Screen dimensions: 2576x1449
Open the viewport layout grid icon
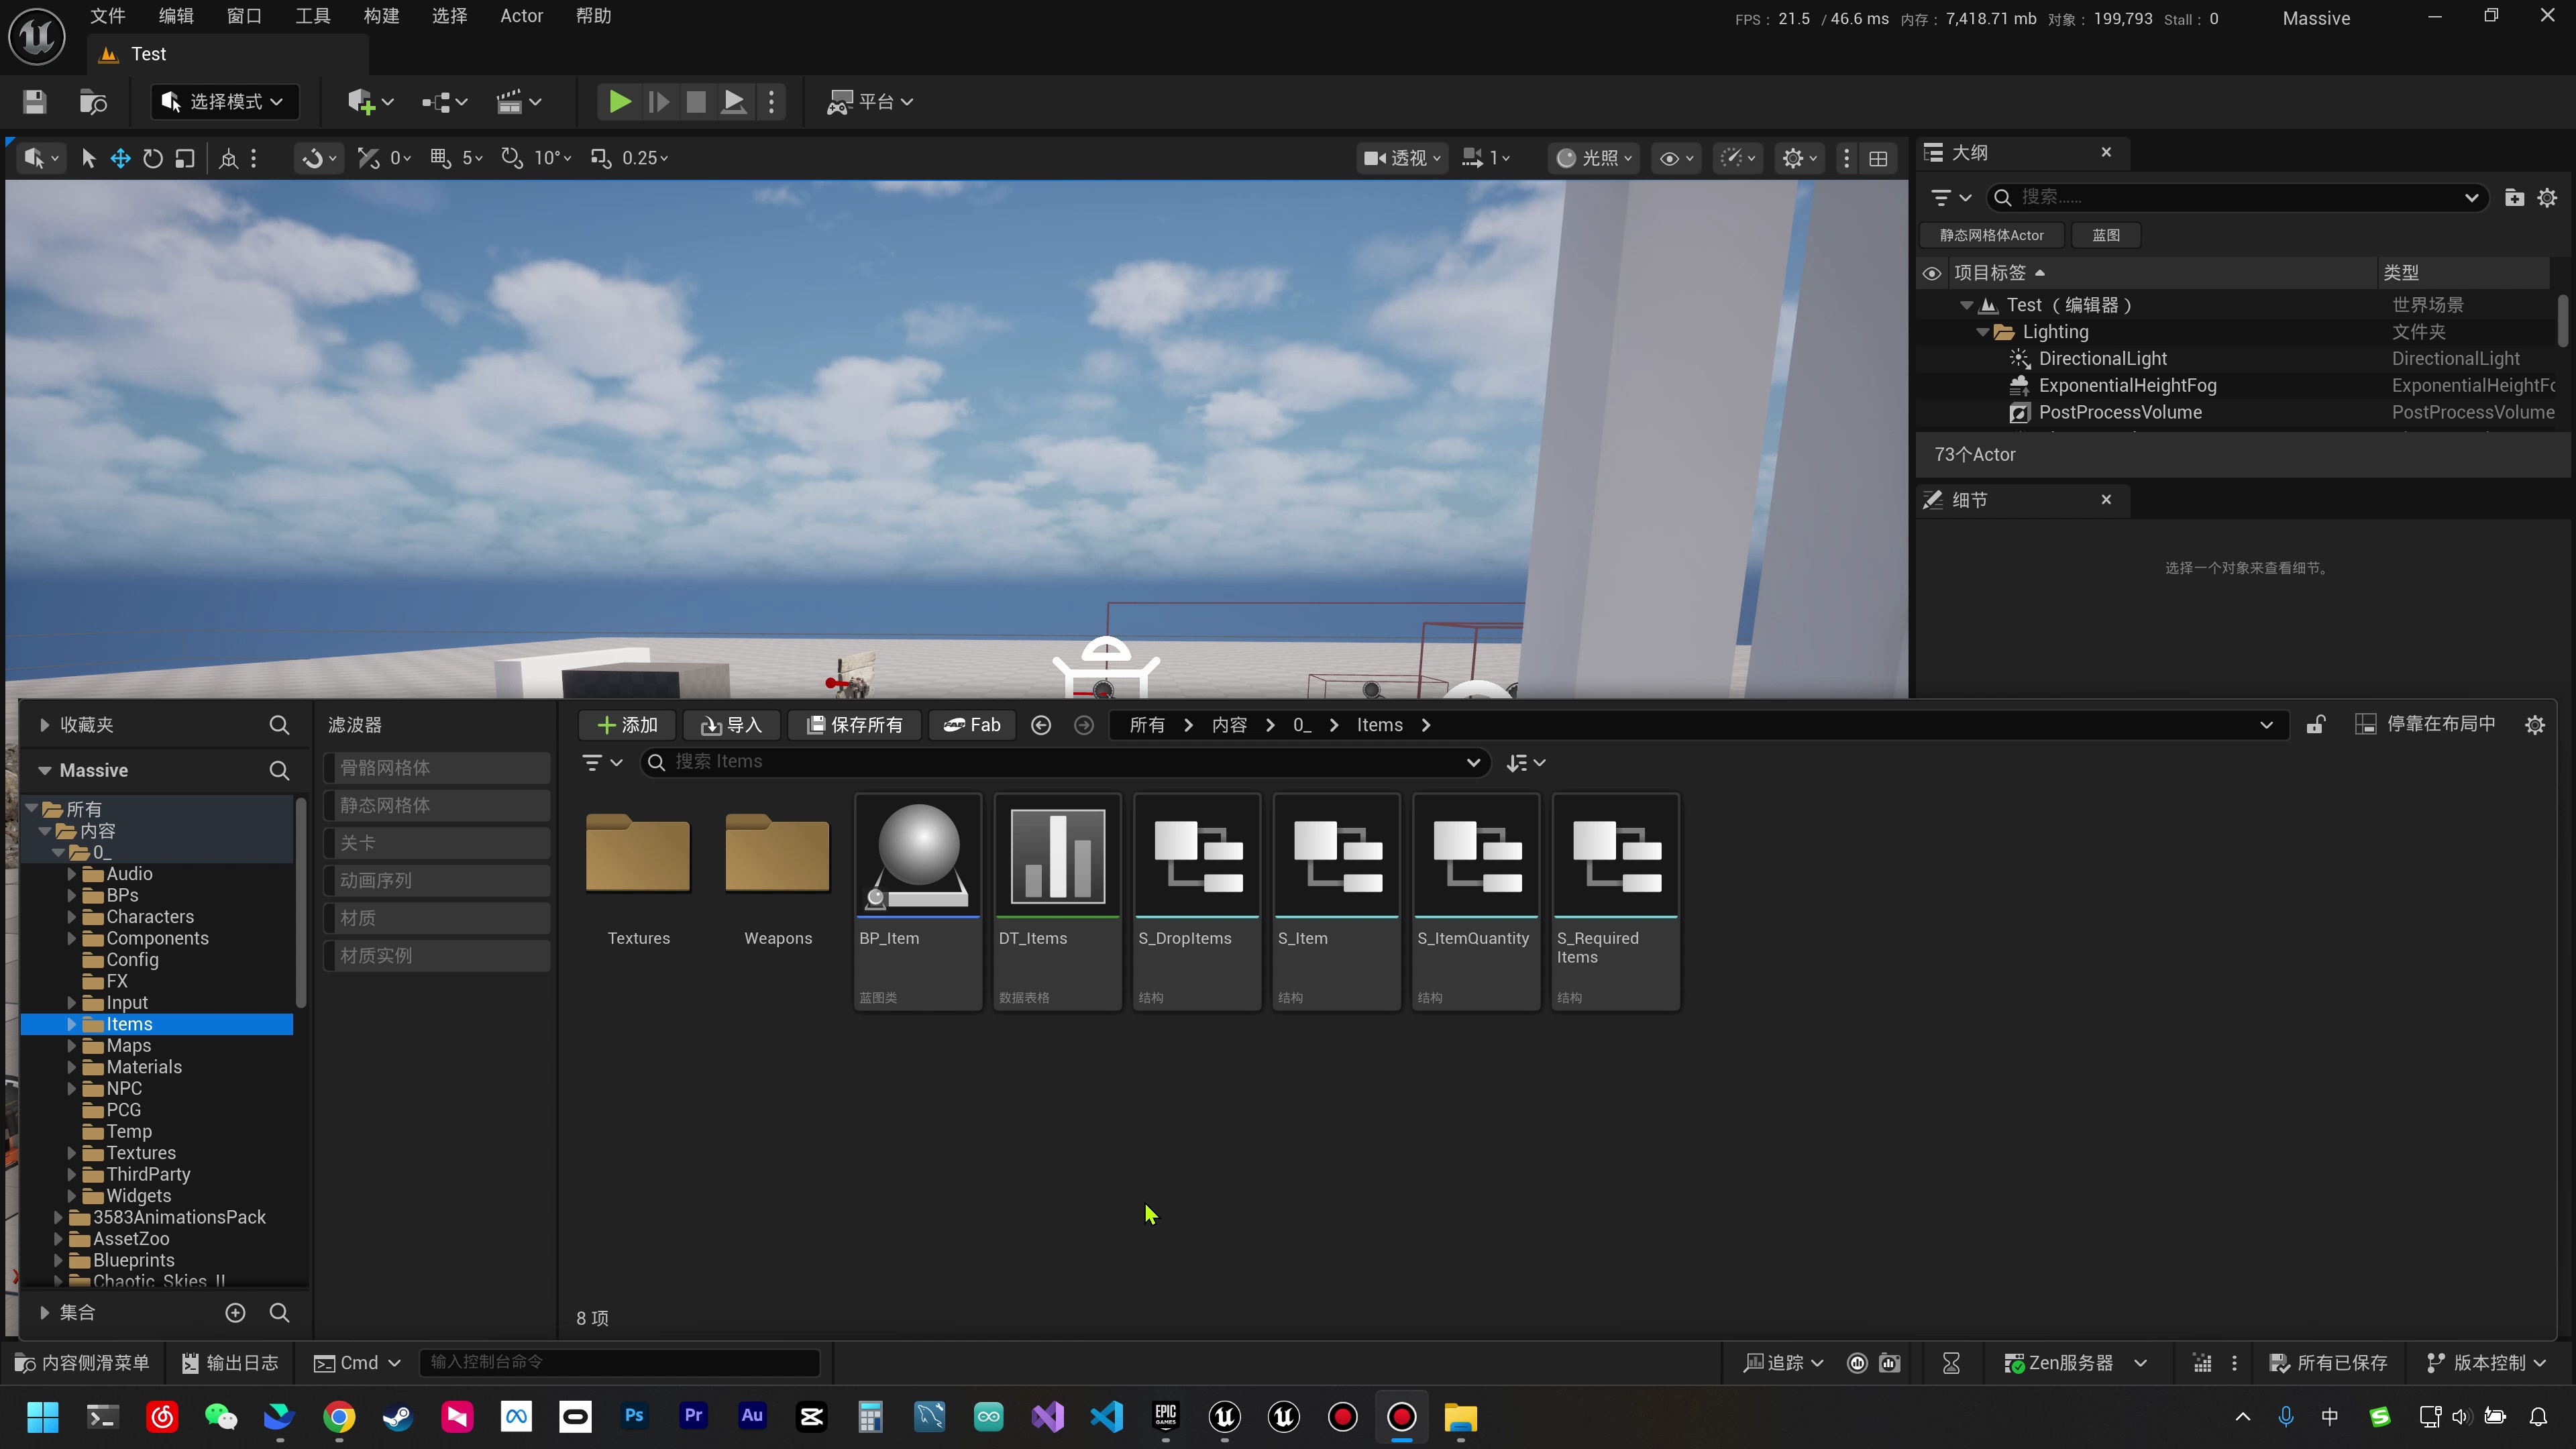1878,158
